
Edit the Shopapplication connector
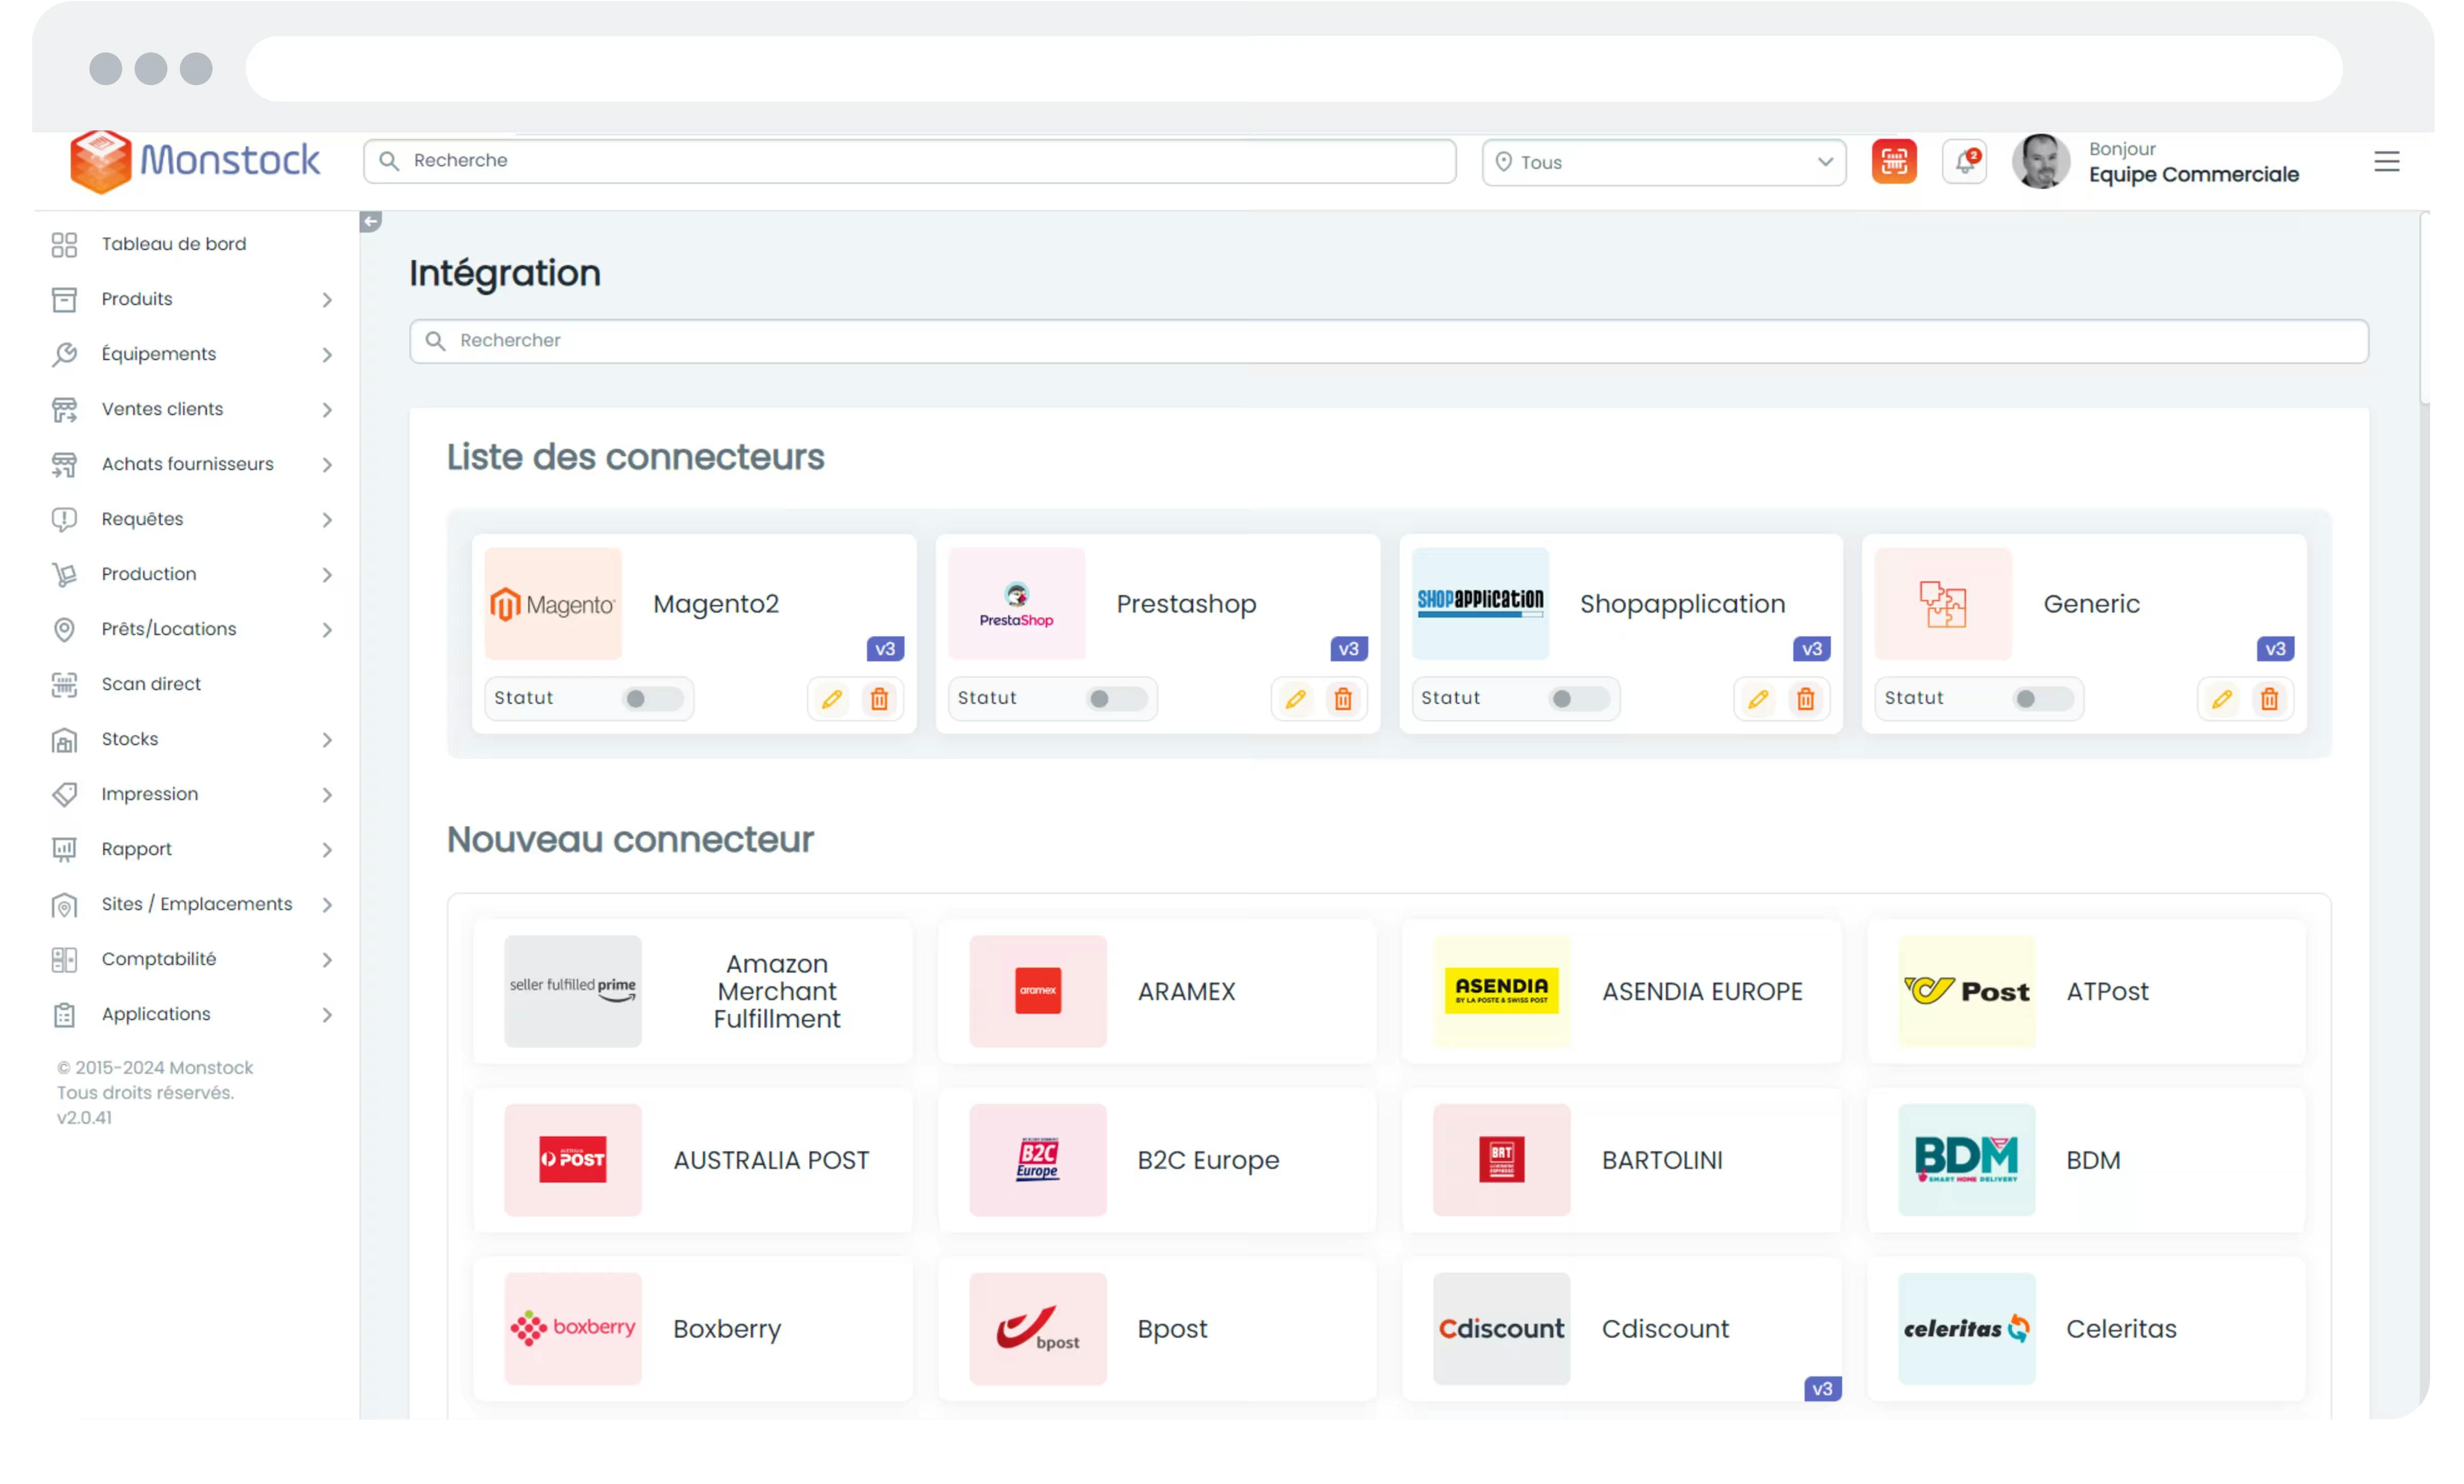point(1758,698)
